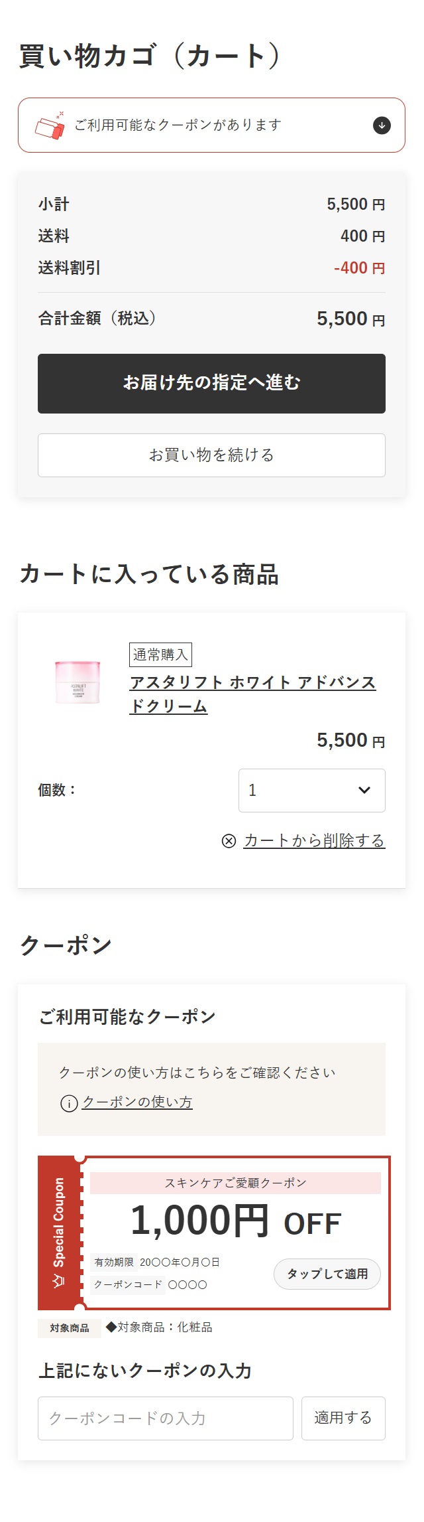Click the circled info icon
The width and height of the screenshot is (424, 1522).
[x=69, y=1103]
